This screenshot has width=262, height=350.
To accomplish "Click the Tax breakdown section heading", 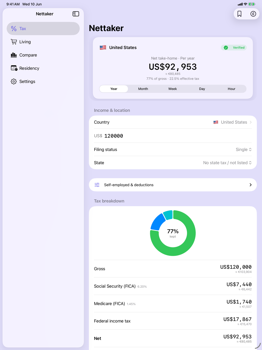I will (x=109, y=201).
